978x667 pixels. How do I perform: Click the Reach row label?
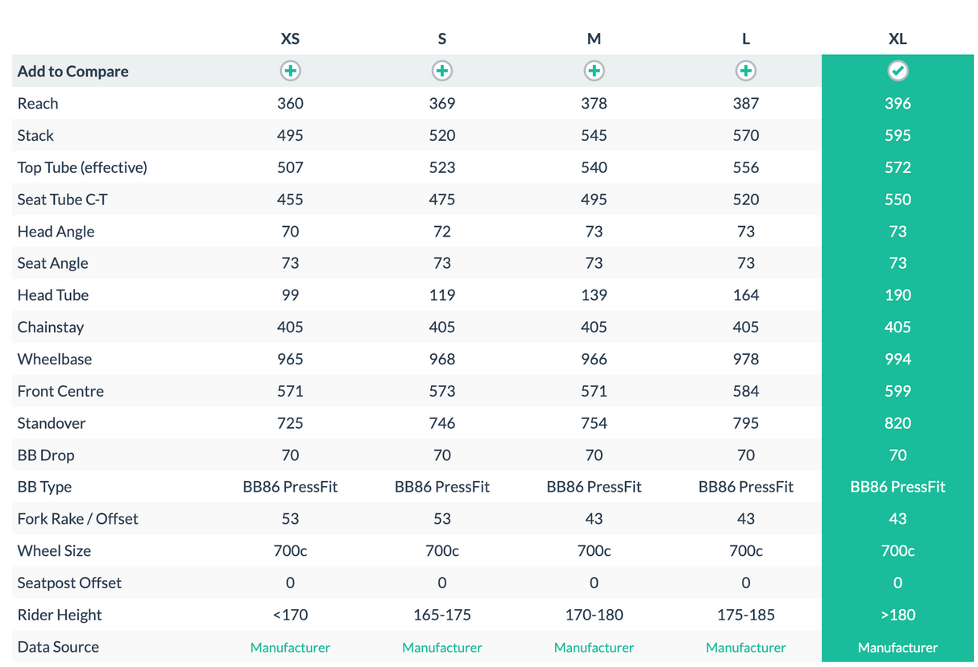38,103
